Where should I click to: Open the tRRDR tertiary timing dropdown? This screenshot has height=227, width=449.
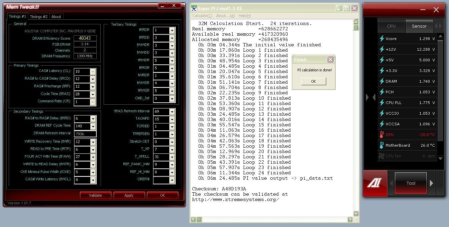pos(172,30)
